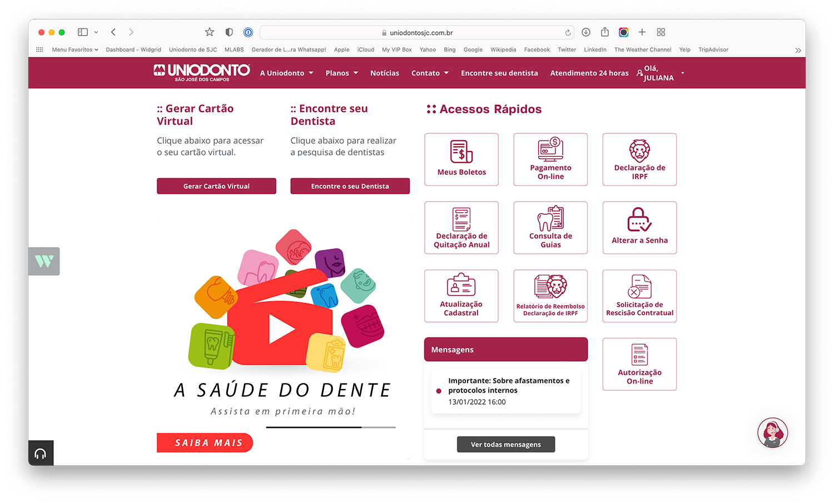Click the Gerar Cartão Virtual button

click(x=216, y=186)
